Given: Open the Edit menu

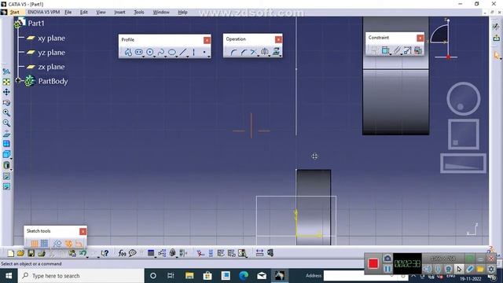Looking at the screenshot, I should tap(84, 13).
